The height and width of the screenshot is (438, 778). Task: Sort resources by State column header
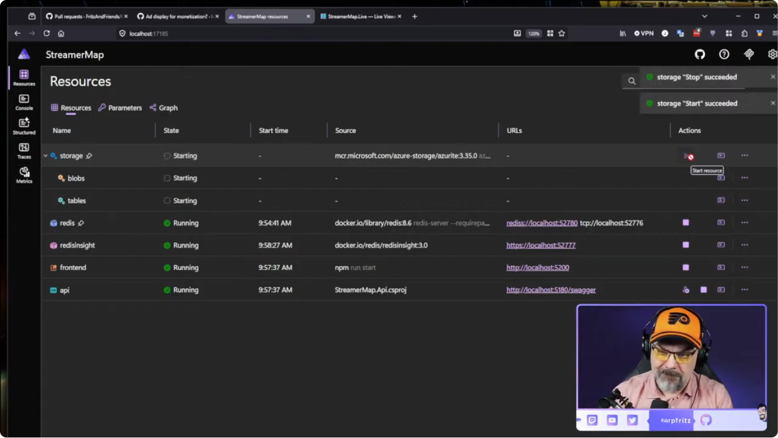pyautogui.click(x=171, y=130)
